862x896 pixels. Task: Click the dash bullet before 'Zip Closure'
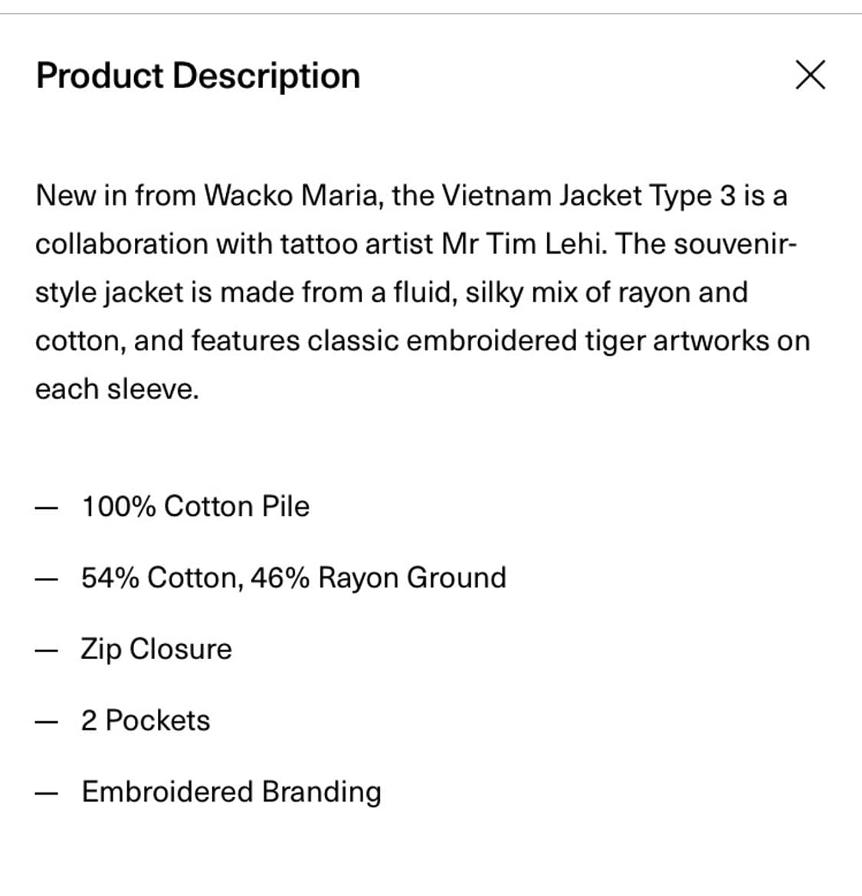pos(46,650)
